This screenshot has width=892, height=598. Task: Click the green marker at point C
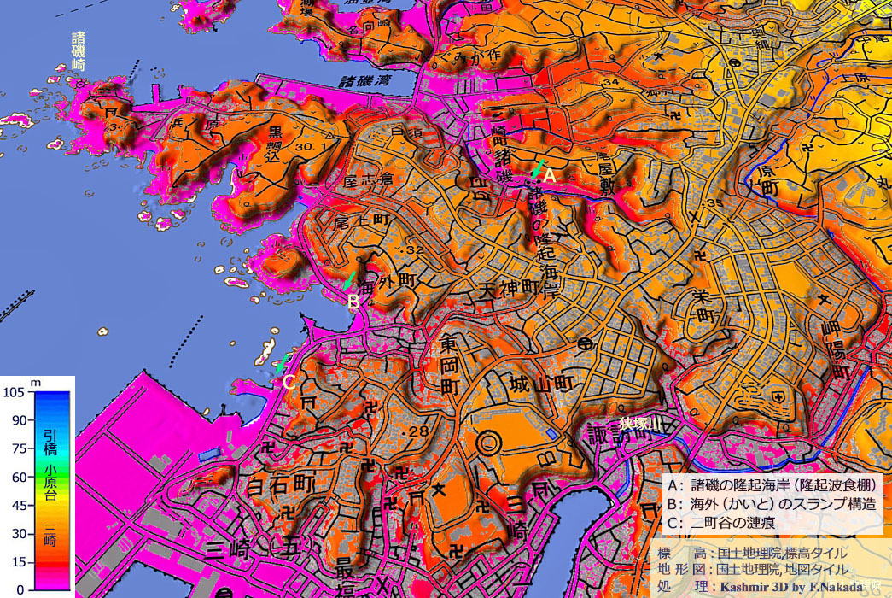point(282,363)
